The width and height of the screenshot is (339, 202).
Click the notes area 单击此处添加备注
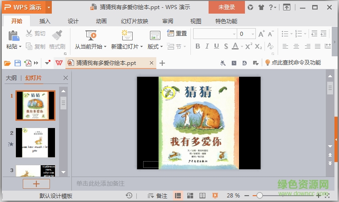(100, 184)
